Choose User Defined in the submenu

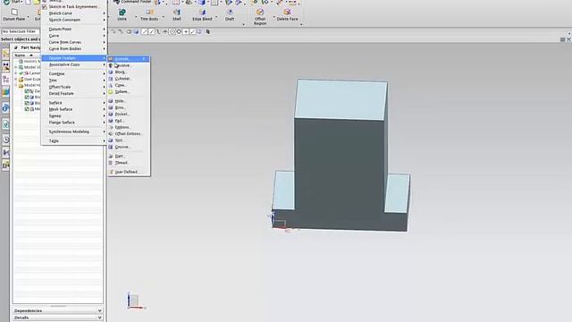point(129,172)
